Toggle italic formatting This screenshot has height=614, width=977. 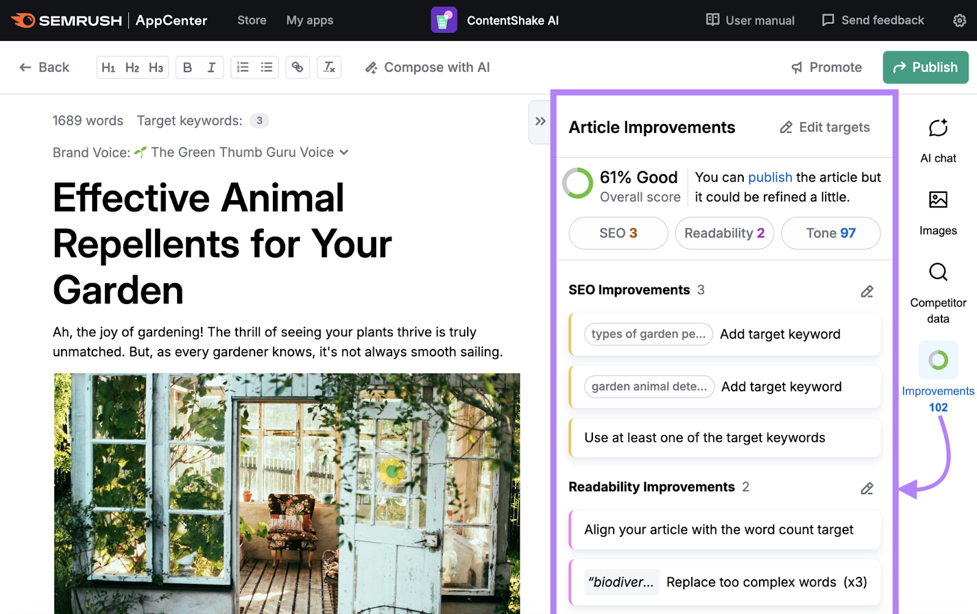tap(211, 67)
